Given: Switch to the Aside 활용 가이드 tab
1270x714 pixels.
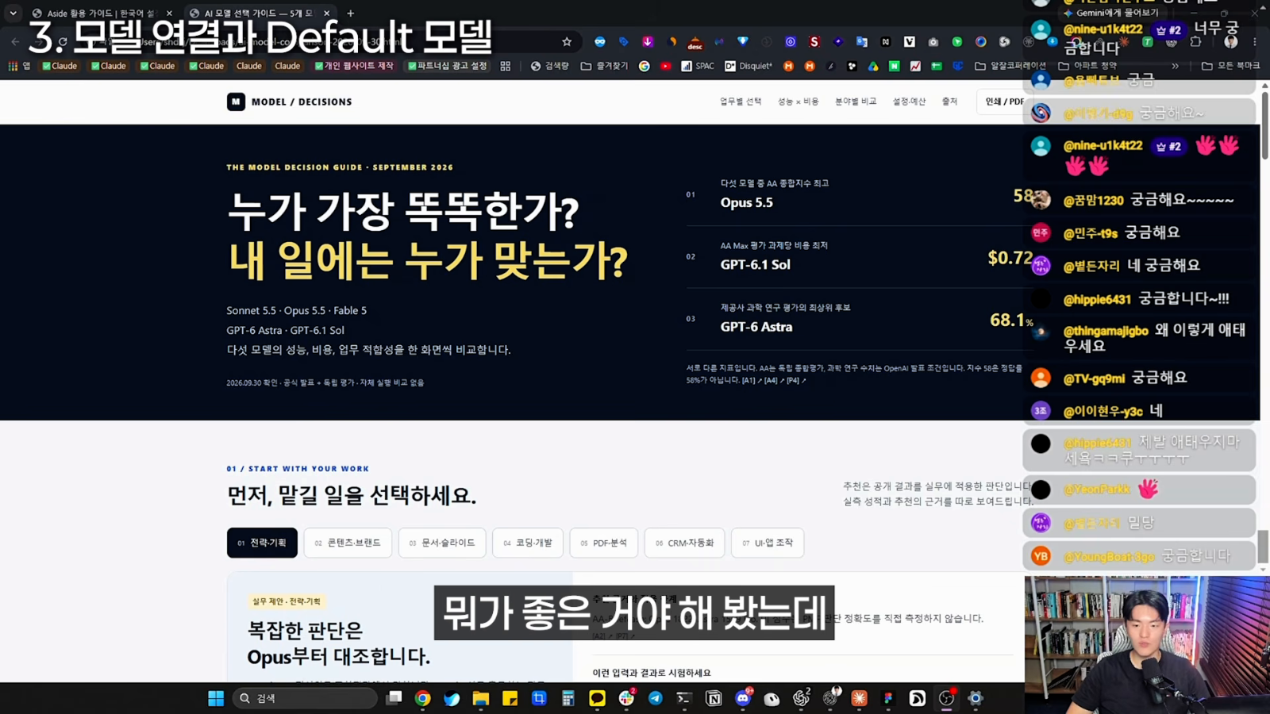Looking at the screenshot, I should (101, 13).
